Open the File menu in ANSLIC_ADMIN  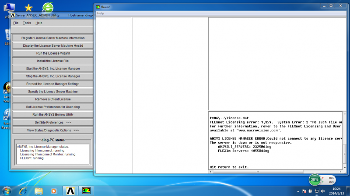(x=16, y=23)
